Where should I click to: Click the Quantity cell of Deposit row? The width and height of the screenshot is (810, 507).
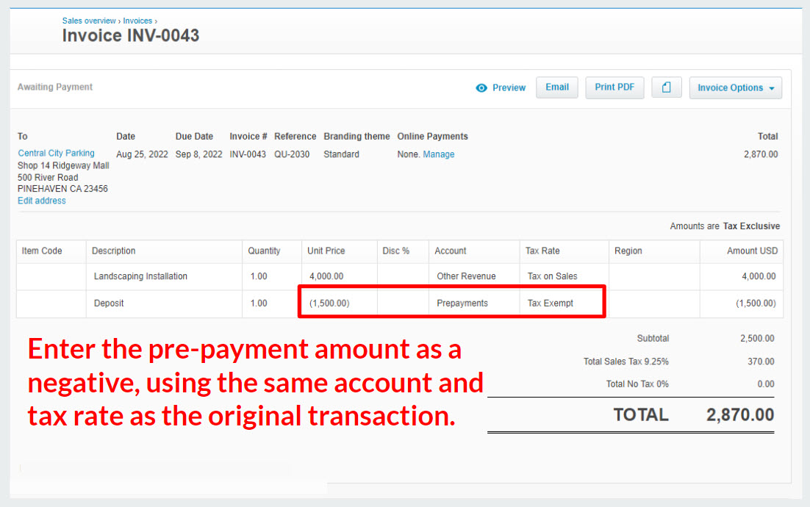point(271,303)
